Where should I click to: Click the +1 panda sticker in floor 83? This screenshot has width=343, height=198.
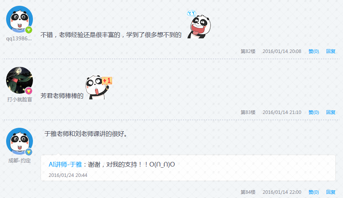click(x=99, y=87)
